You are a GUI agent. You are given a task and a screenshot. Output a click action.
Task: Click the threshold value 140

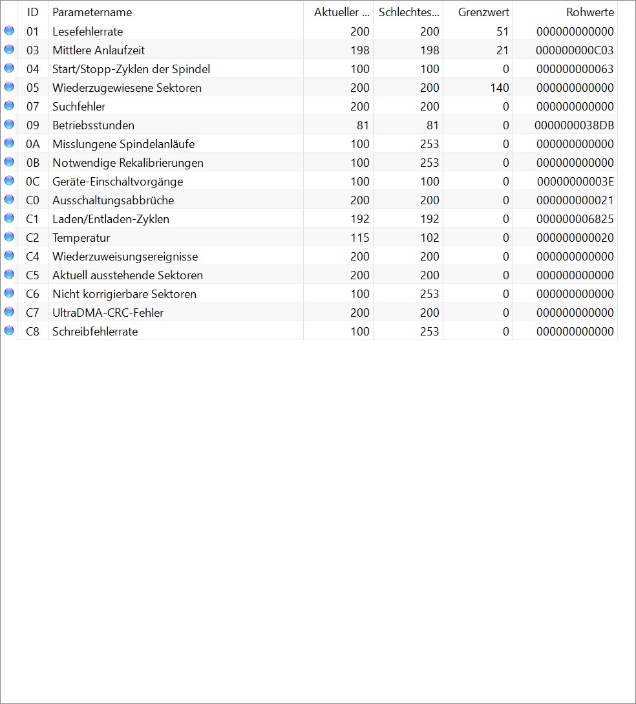[x=500, y=88]
